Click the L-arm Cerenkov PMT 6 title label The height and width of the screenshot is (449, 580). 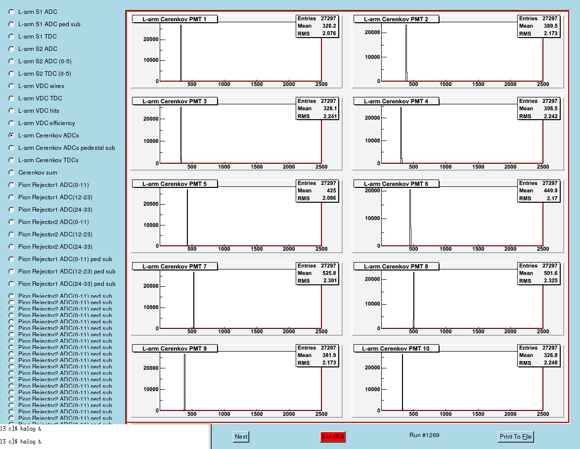(396, 184)
